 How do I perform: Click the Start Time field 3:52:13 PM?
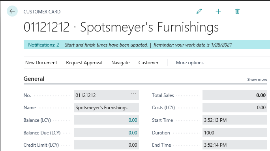[x=235, y=120]
